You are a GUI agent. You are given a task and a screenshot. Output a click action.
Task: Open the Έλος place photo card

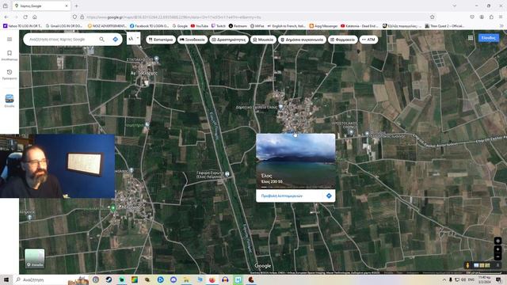point(295,161)
